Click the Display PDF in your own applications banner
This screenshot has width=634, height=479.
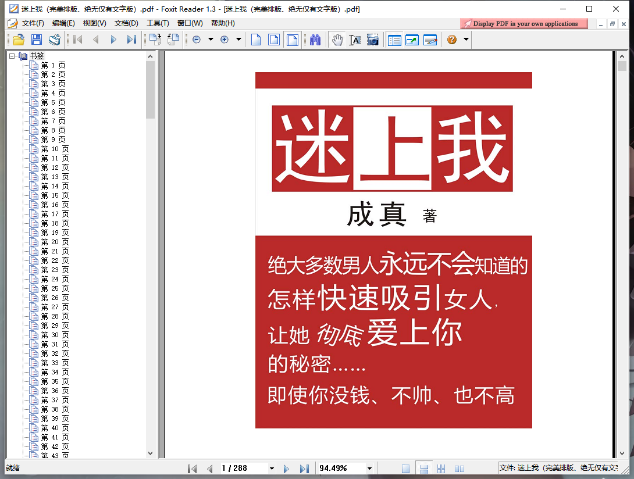pyautogui.click(x=523, y=24)
